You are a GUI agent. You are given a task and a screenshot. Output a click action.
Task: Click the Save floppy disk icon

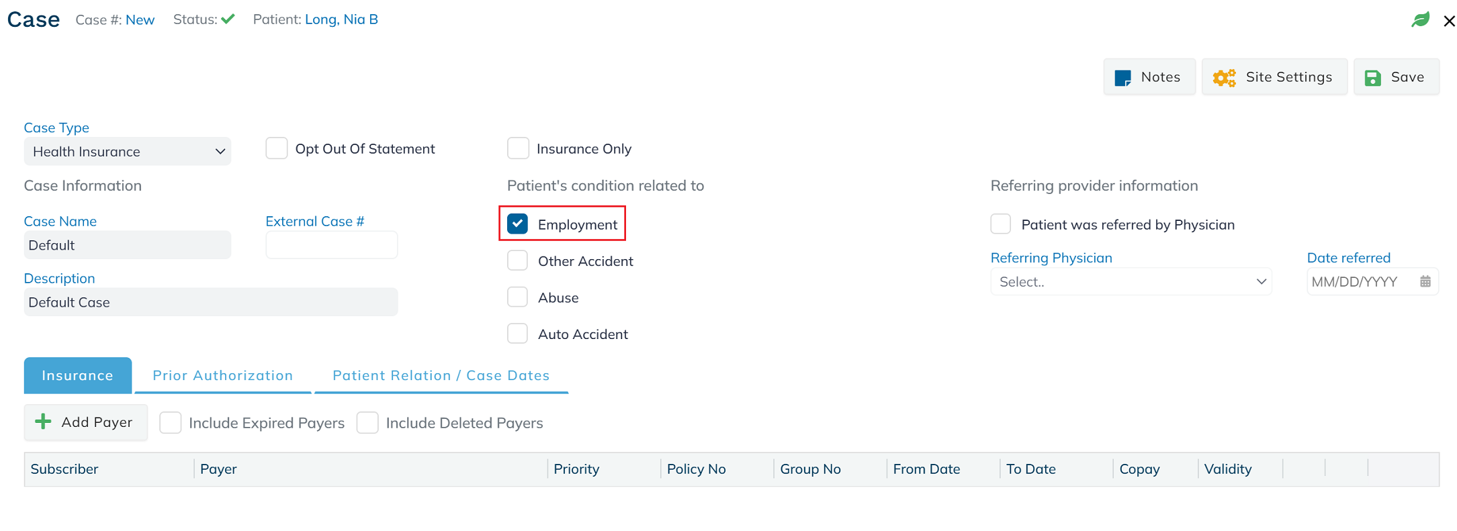pos(1373,78)
